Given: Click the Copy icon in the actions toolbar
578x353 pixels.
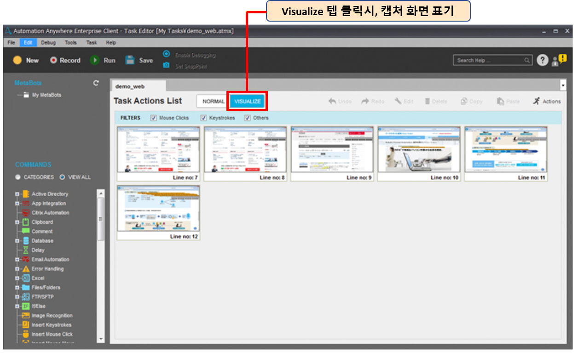Looking at the screenshot, I should tap(464, 101).
